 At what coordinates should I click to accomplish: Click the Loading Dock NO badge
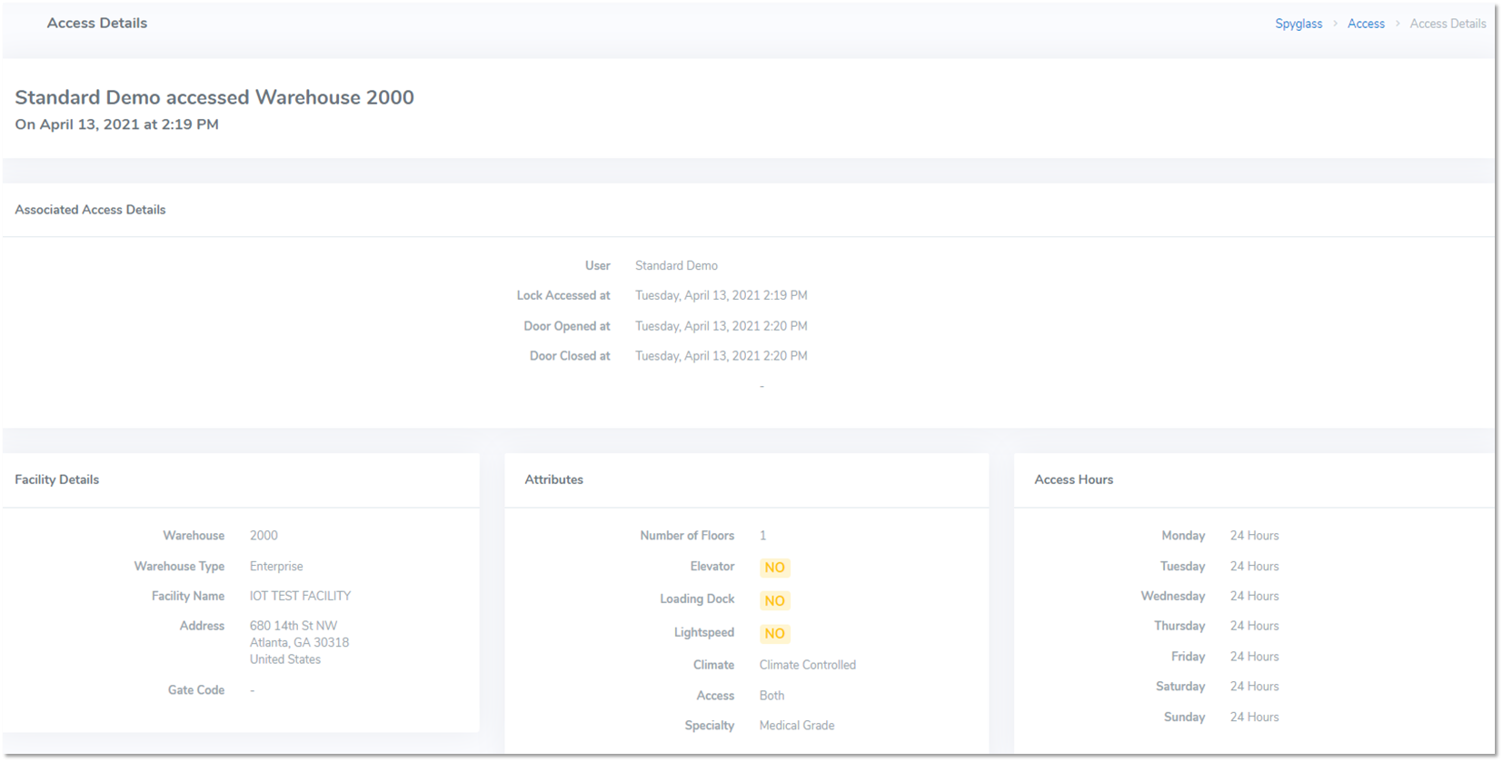coord(774,600)
